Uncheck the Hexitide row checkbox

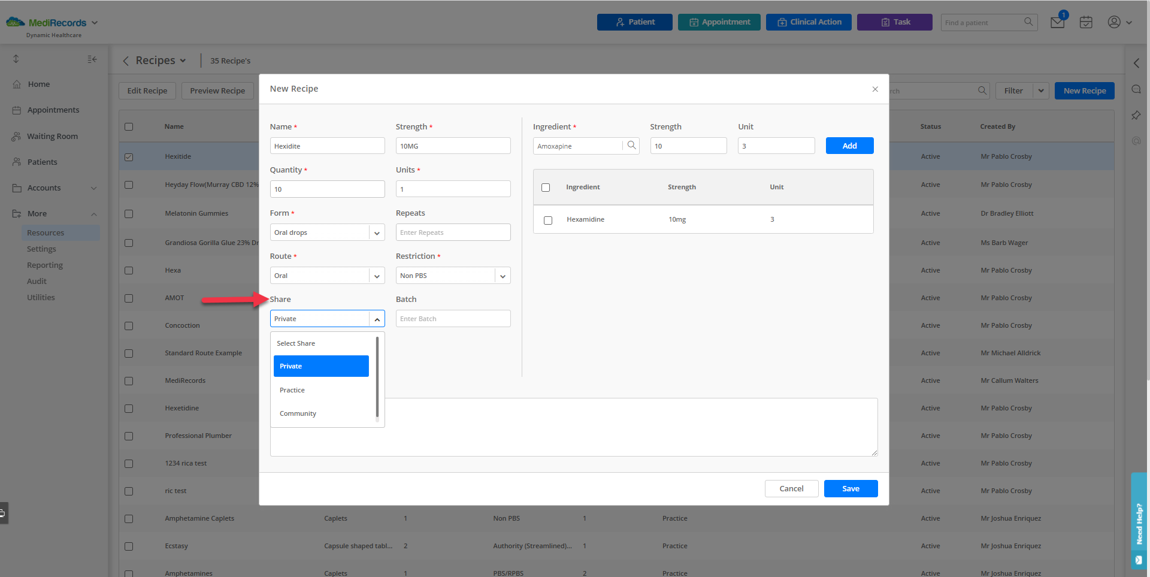pos(129,157)
